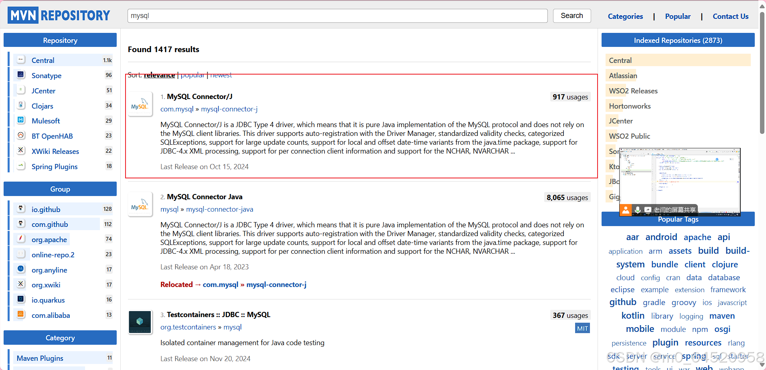Click the page vertical scrollbar thumb
The width and height of the screenshot is (766, 370).
(762, 72)
